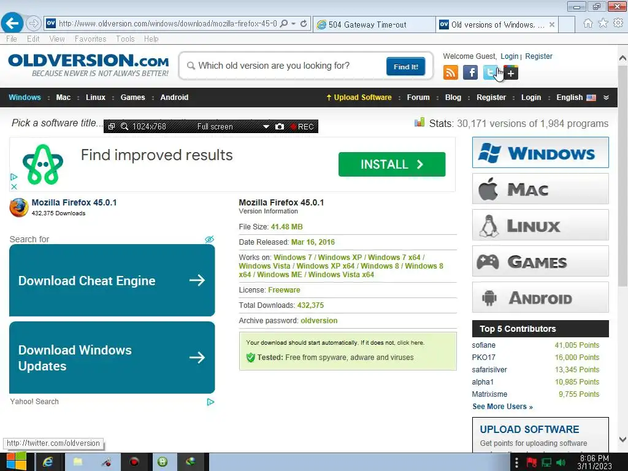Click the Facebook icon
628x471 pixels.
470,72
